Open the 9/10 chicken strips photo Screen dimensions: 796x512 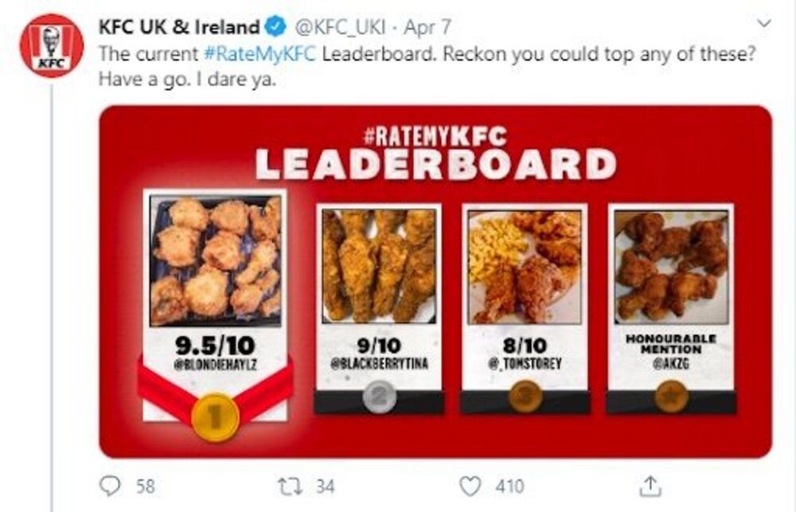tap(377, 264)
